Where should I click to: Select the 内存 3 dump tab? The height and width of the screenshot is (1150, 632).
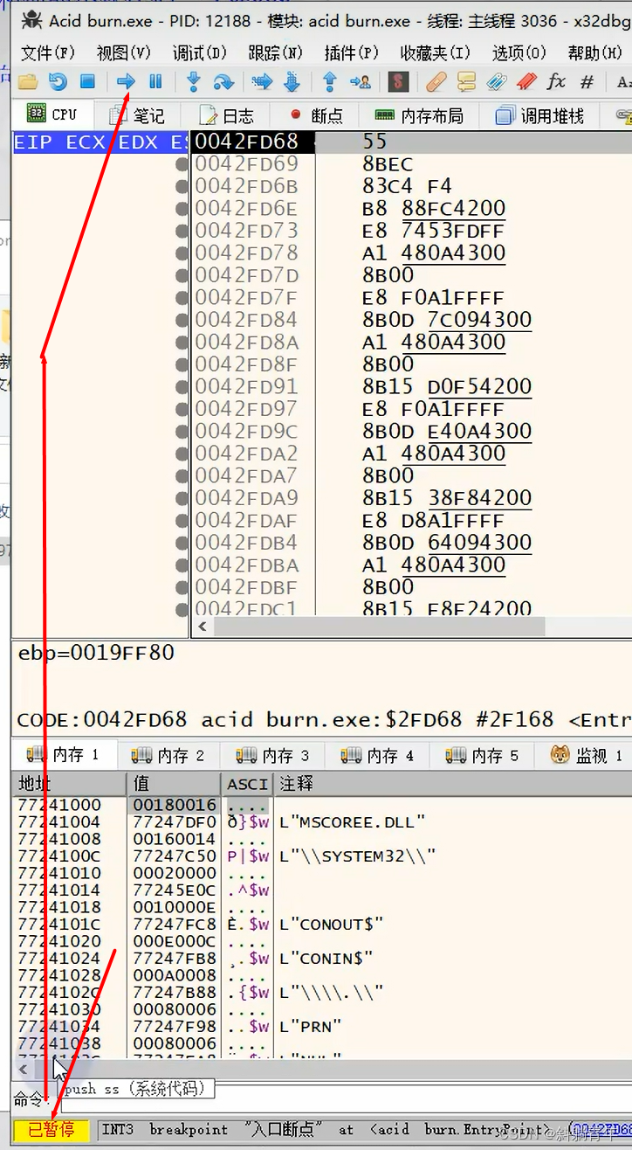pos(274,755)
